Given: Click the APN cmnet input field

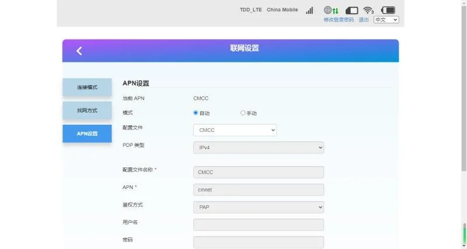Looking at the screenshot, I should point(259,190).
